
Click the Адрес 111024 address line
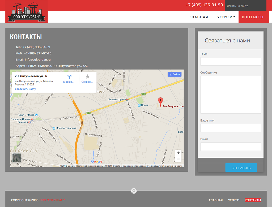52,66
